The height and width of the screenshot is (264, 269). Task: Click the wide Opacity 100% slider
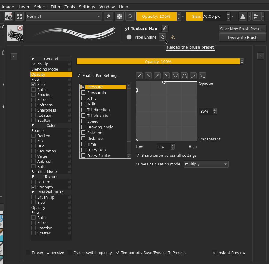tap(158, 61)
